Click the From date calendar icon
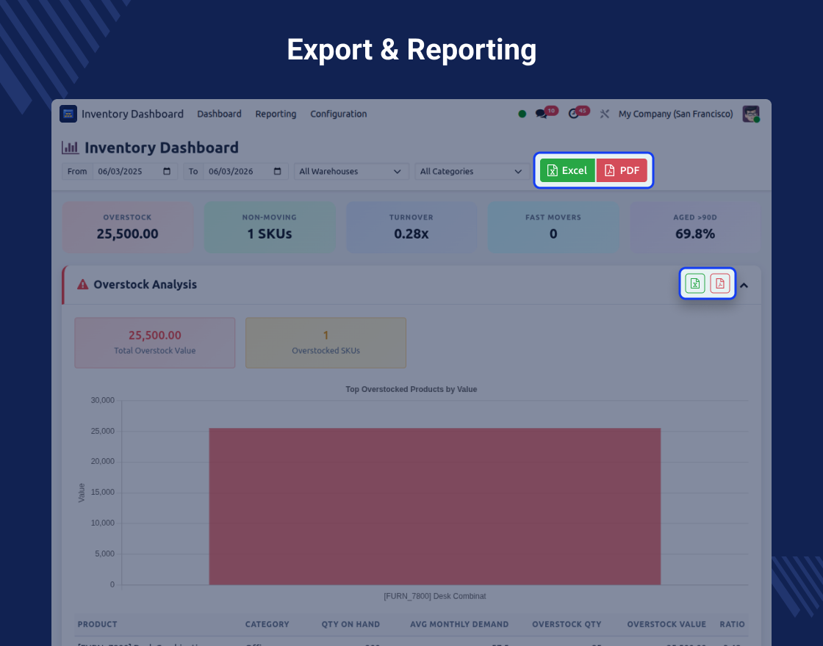823x646 pixels. (167, 172)
